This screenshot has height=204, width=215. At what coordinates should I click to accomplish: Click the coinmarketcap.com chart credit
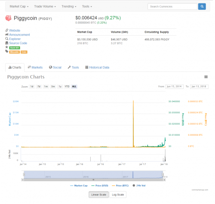pos(200,190)
